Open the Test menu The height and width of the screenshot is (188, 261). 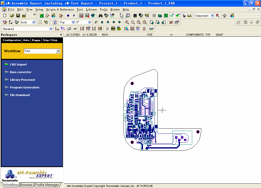[80, 9]
